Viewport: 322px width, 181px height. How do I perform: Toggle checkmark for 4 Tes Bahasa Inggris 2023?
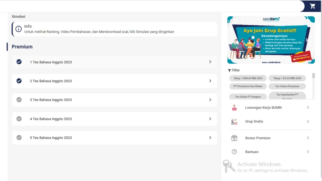click(x=19, y=119)
